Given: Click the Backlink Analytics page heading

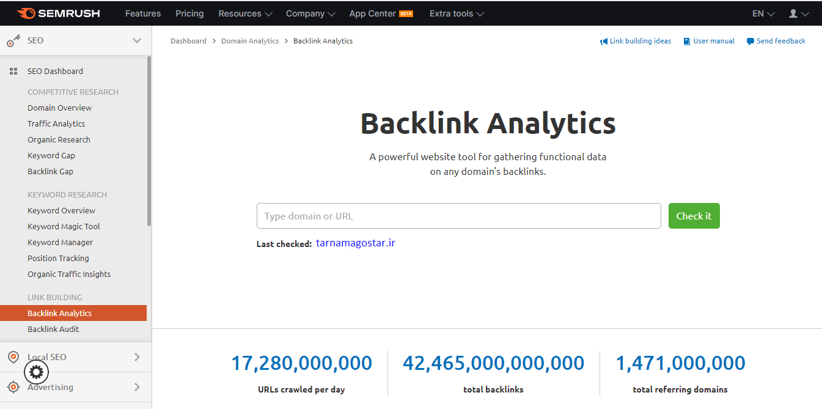Looking at the screenshot, I should [488, 123].
